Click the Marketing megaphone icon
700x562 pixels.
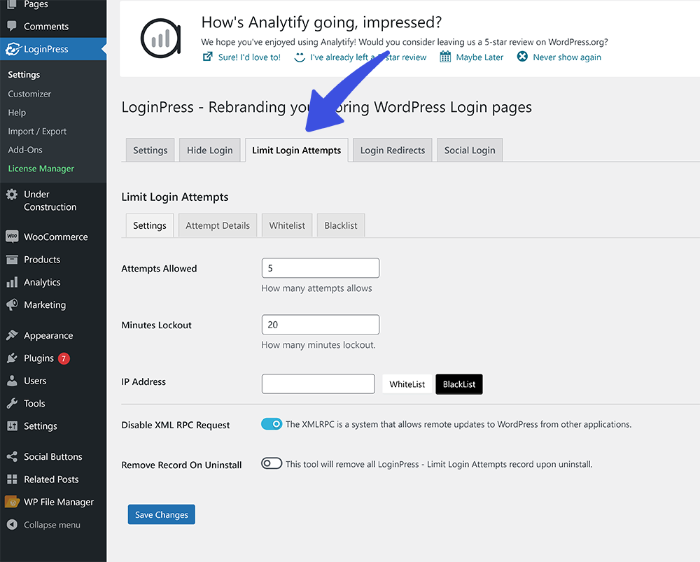(x=12, y=304)
